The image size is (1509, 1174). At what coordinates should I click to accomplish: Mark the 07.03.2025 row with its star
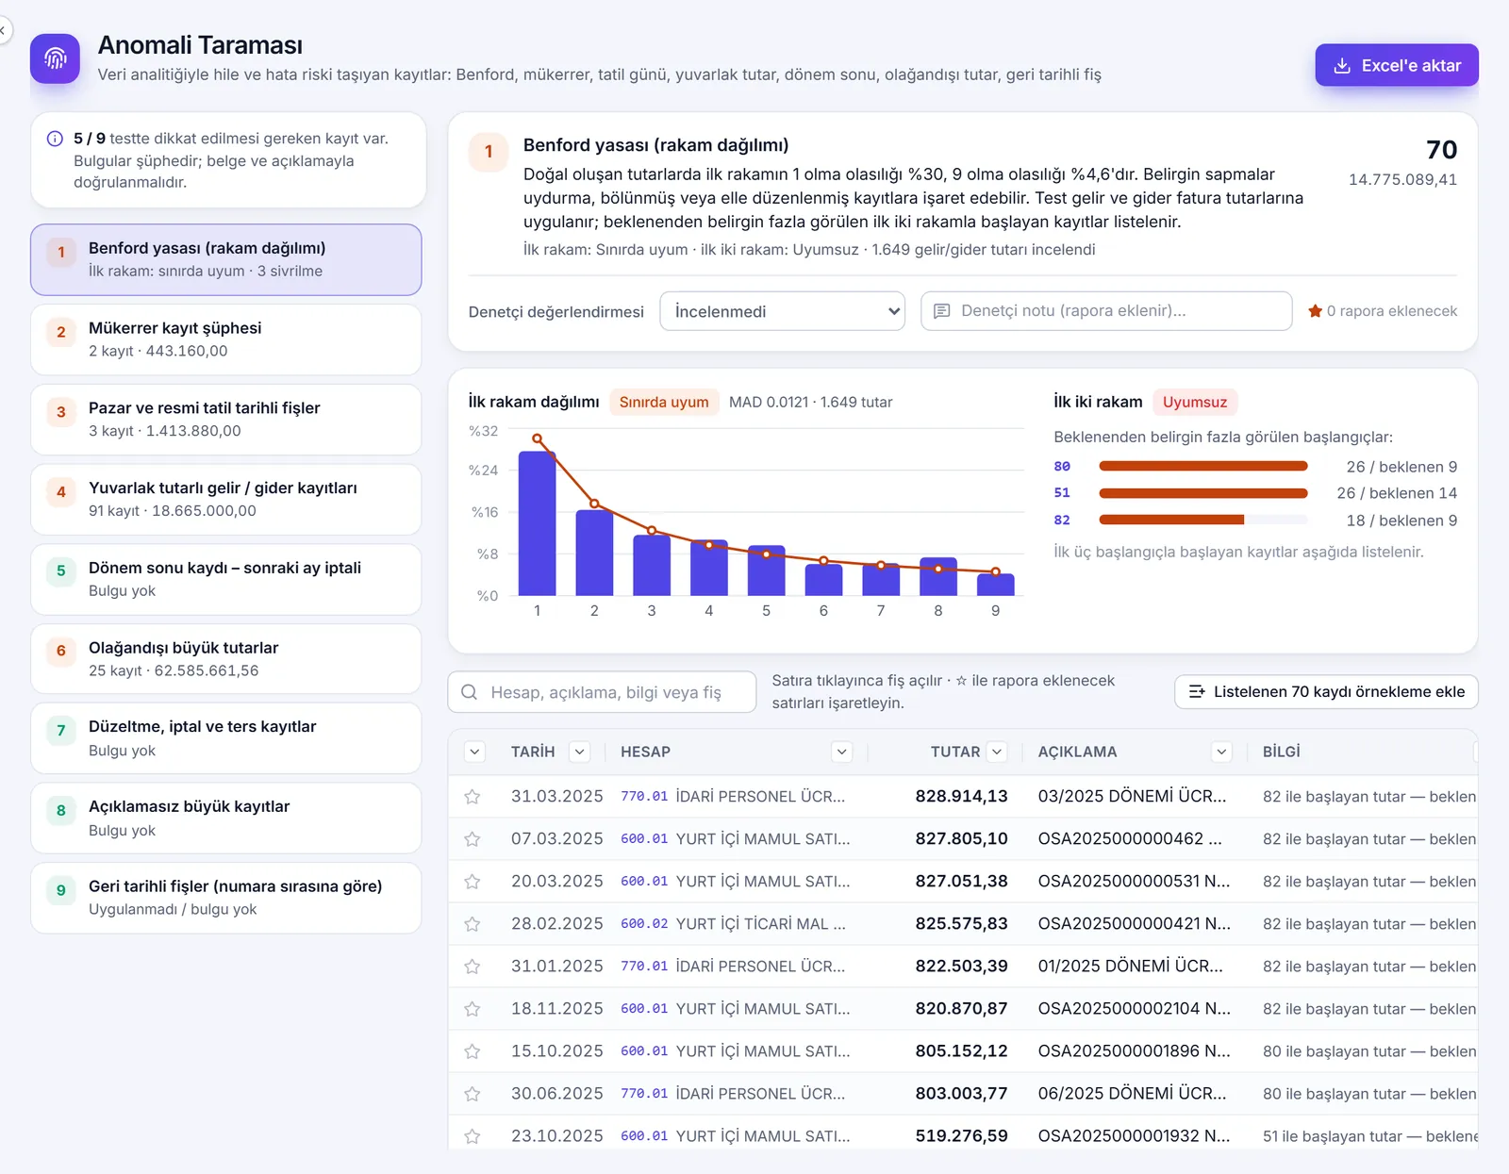coord(473,839)
